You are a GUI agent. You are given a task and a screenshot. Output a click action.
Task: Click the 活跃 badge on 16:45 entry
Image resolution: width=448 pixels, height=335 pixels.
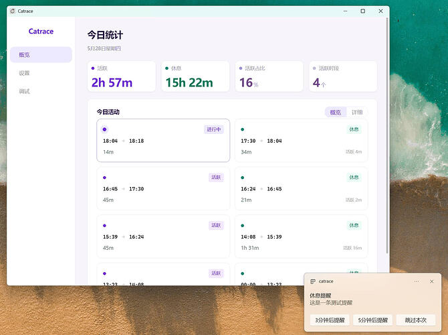(x=216, y=178)
